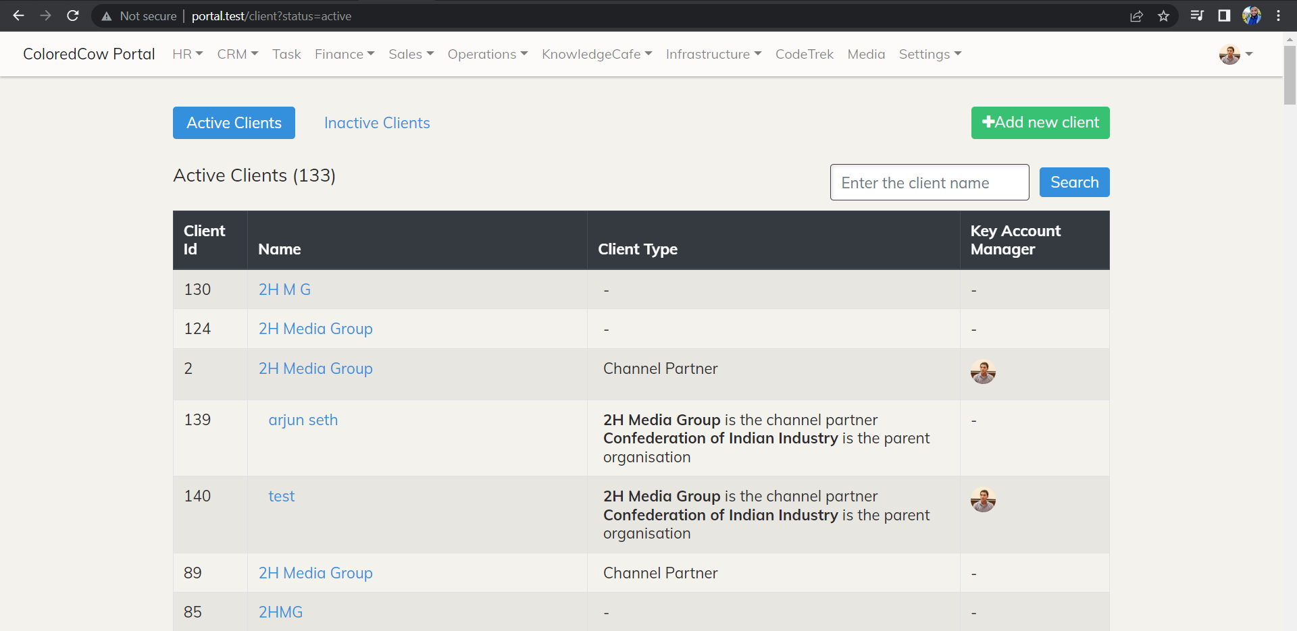Click the Enter the client name field
This screenshot has height=631, width=1297.
tap(930, 182)
